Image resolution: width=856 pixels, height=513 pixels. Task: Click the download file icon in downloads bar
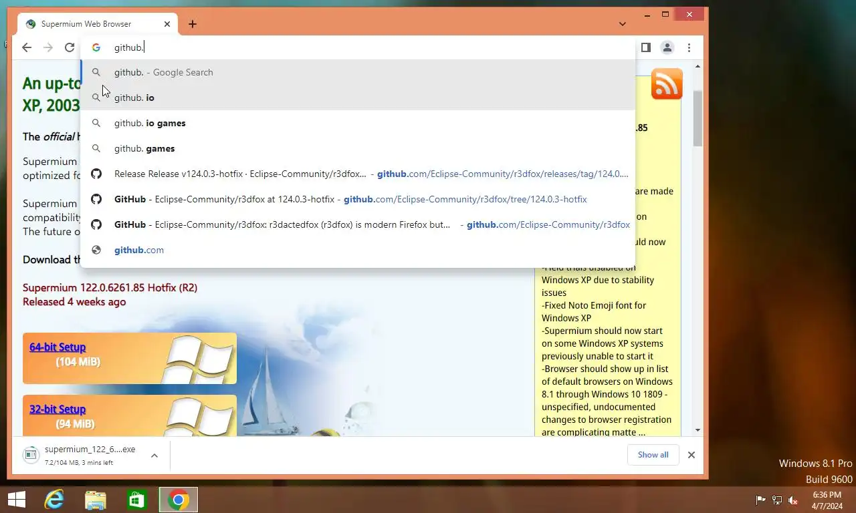(x=31, y=455)
